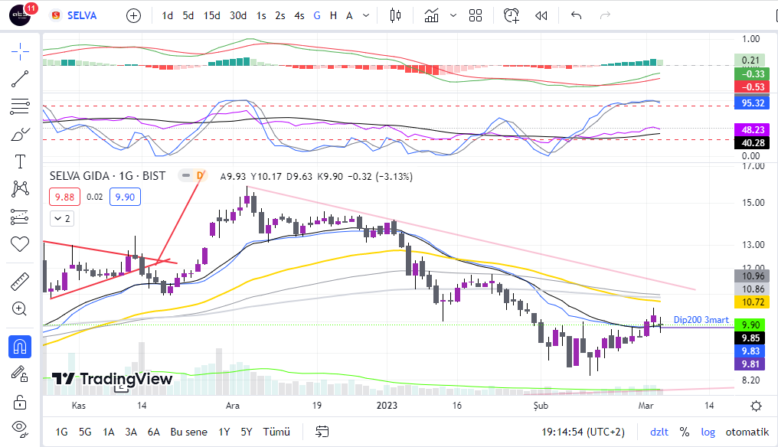Click the Dip200 3mart line label
Viewport: 778px width, 447px height.
(701, 320)
